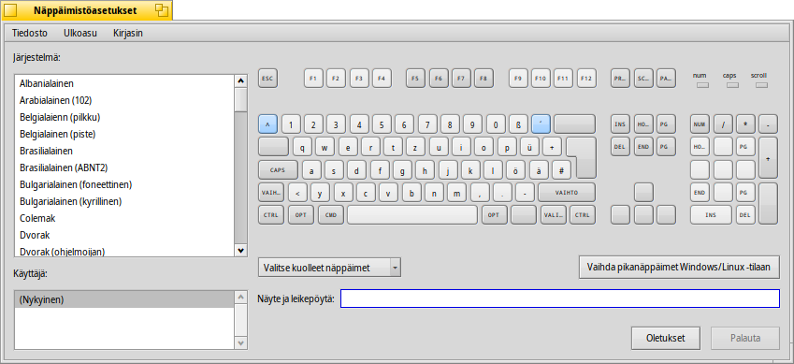Click the highlighted caret dead key

pos(267,124)
